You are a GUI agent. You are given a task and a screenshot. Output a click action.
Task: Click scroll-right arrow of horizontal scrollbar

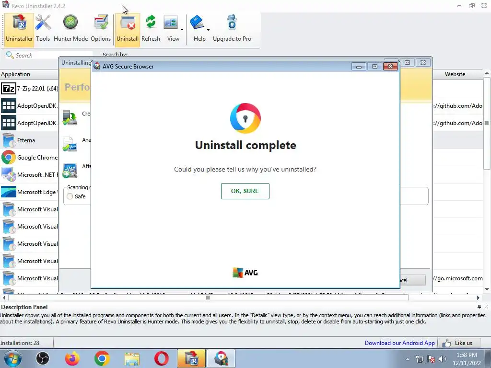[478, 298]
